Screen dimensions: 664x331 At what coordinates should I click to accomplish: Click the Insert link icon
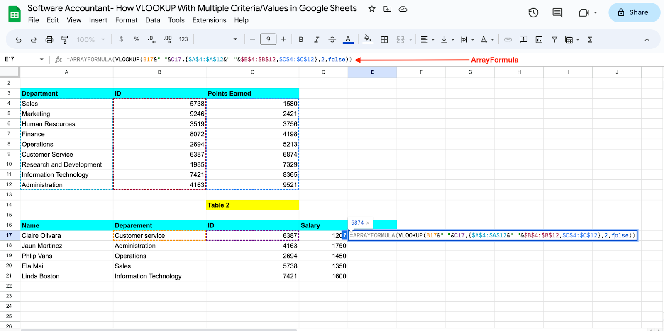pyautogui.click(x=508, y=39)
